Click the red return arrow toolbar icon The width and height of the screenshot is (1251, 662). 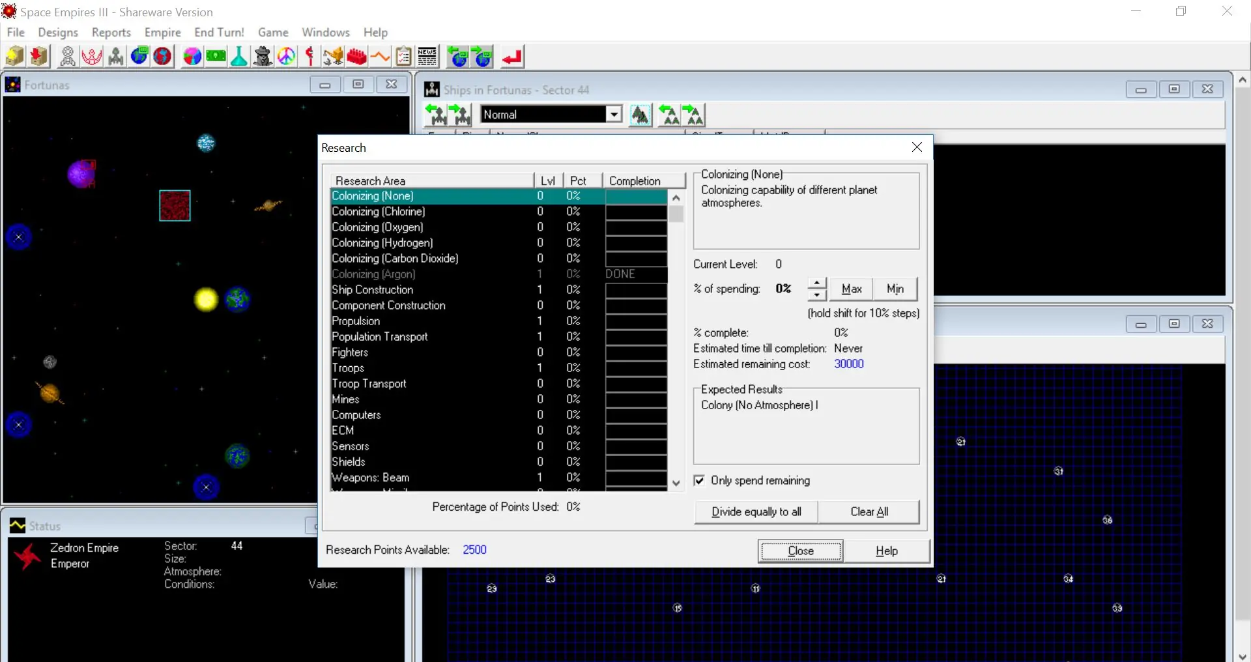pyautogui.click(x=512, y=57)
